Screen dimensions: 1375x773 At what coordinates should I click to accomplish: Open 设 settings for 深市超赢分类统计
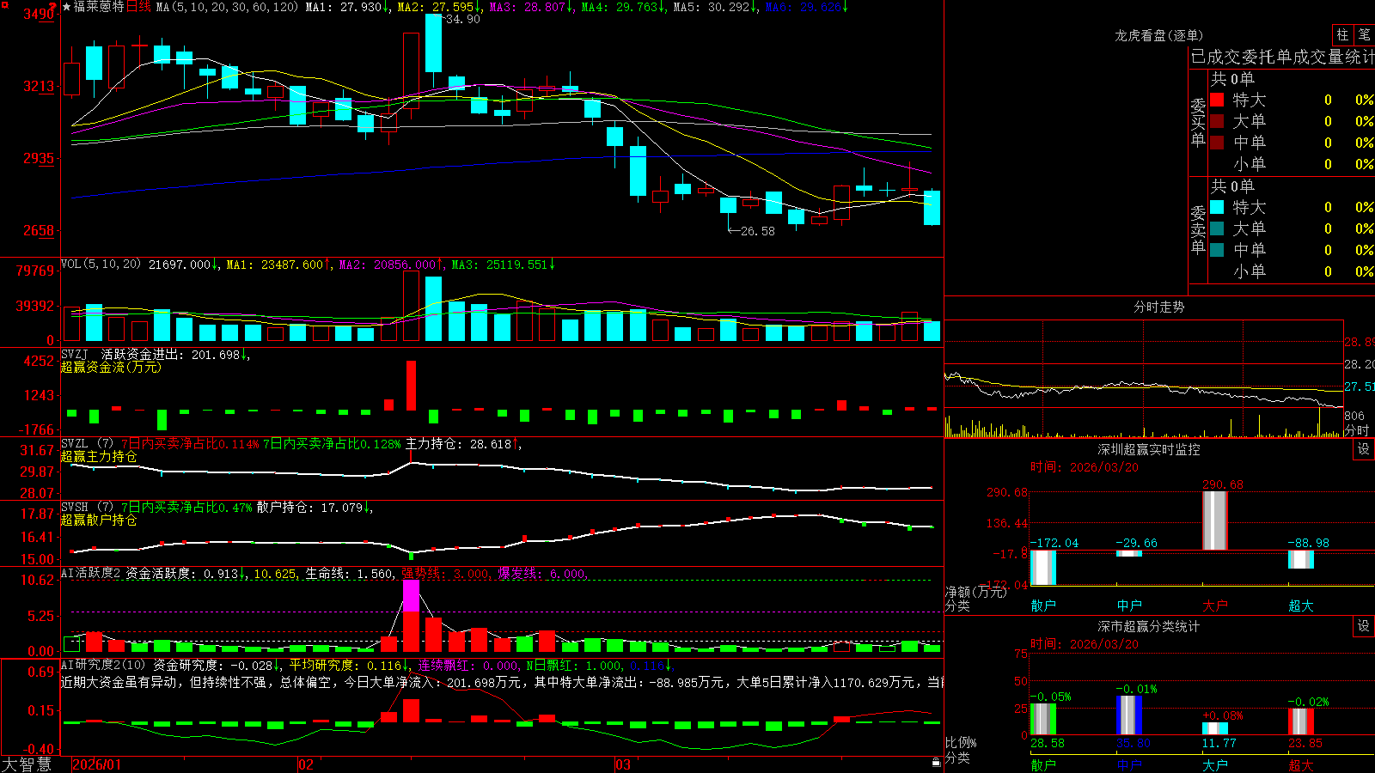(1364, 626)
